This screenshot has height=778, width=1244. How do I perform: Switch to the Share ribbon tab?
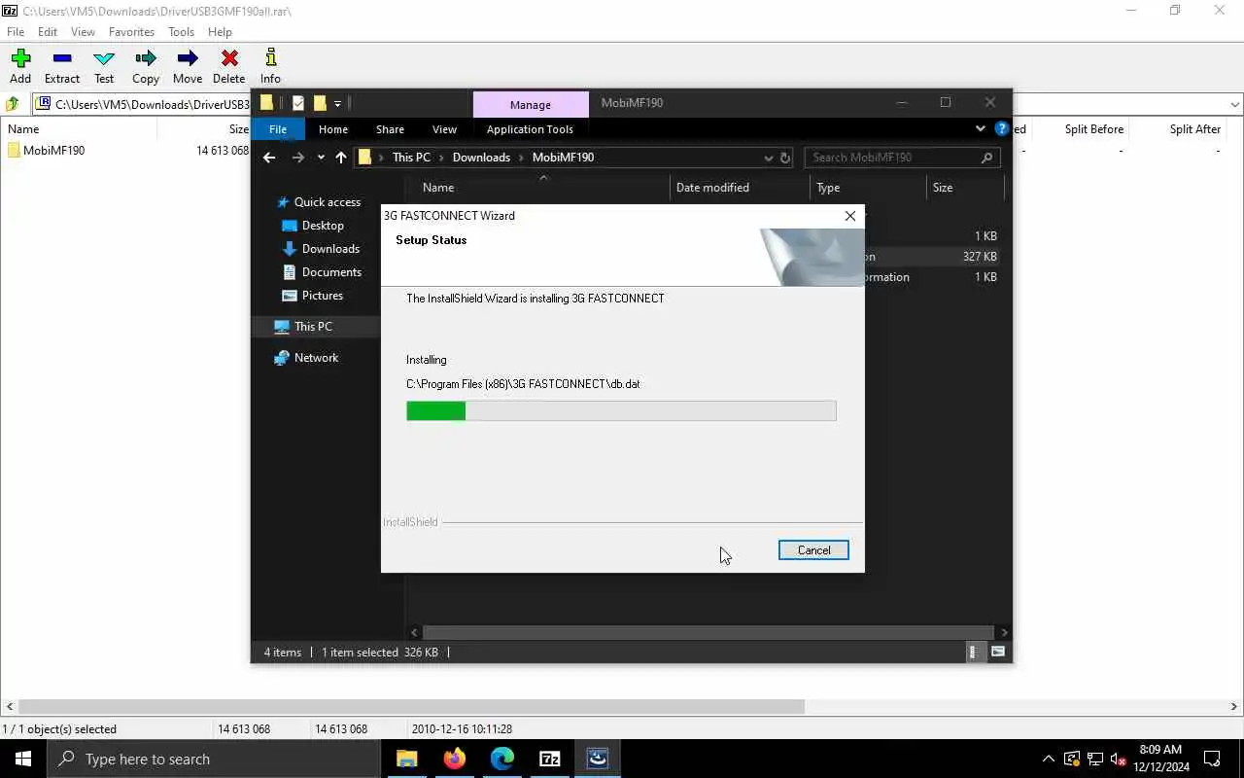[390, 129]
